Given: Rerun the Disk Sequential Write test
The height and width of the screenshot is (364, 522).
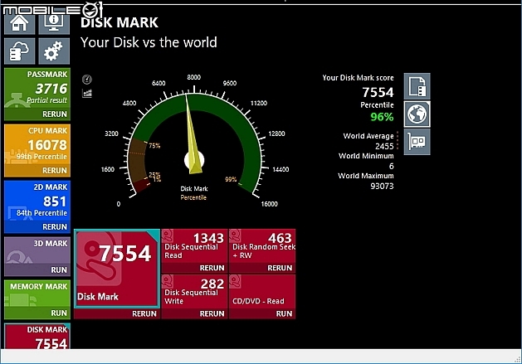Looking at the screenshot, I should [212, 313].
